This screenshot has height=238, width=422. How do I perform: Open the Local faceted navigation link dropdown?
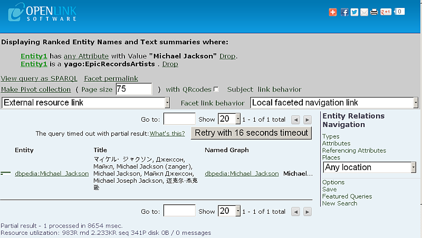(x=334, y=103)
